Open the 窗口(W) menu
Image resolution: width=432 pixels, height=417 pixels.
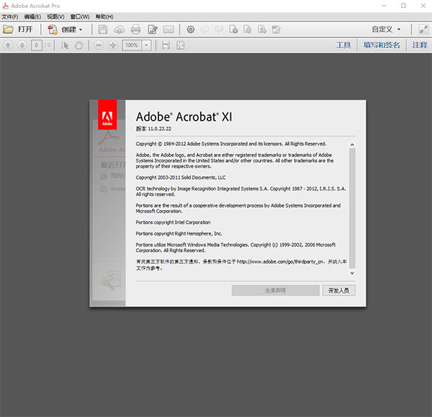pyautogui.click(x=80, y=17)
